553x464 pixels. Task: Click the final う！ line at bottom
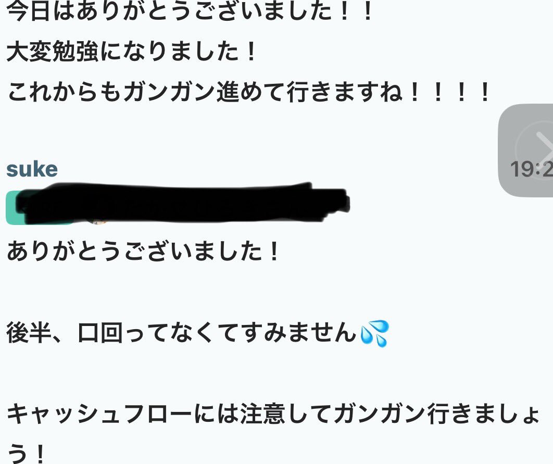tap(26, 454)
